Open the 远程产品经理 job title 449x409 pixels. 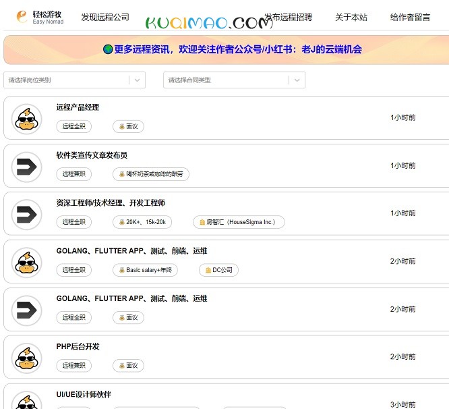pos(78,107)
